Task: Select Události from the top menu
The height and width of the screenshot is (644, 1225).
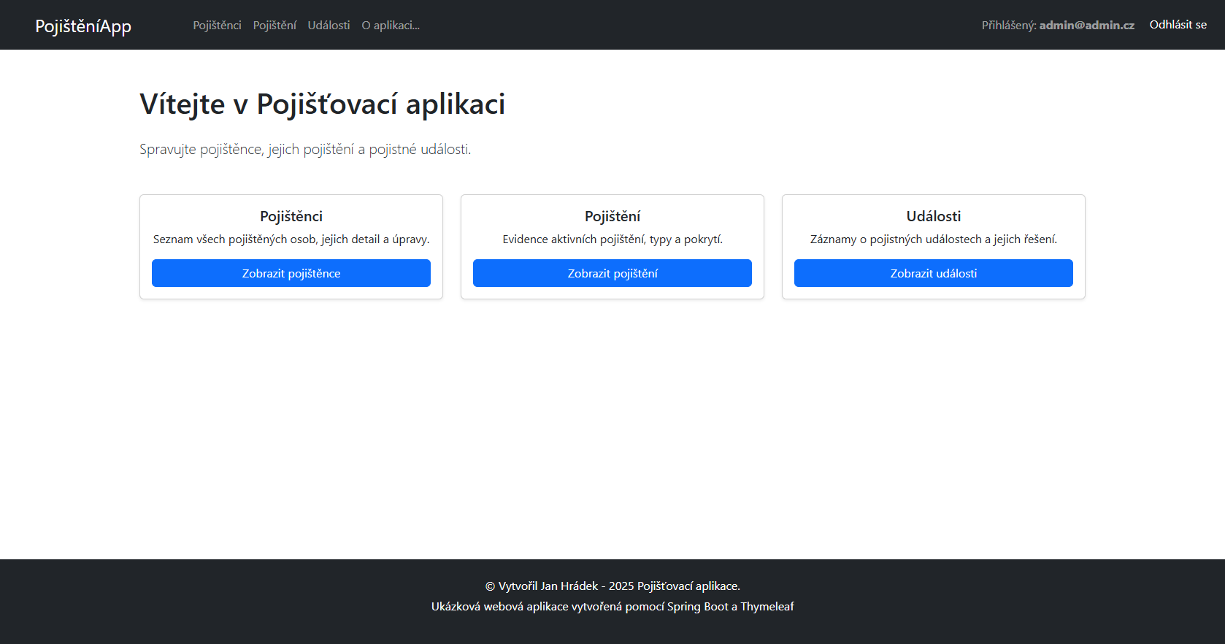Action: click(x=329, y=26)
